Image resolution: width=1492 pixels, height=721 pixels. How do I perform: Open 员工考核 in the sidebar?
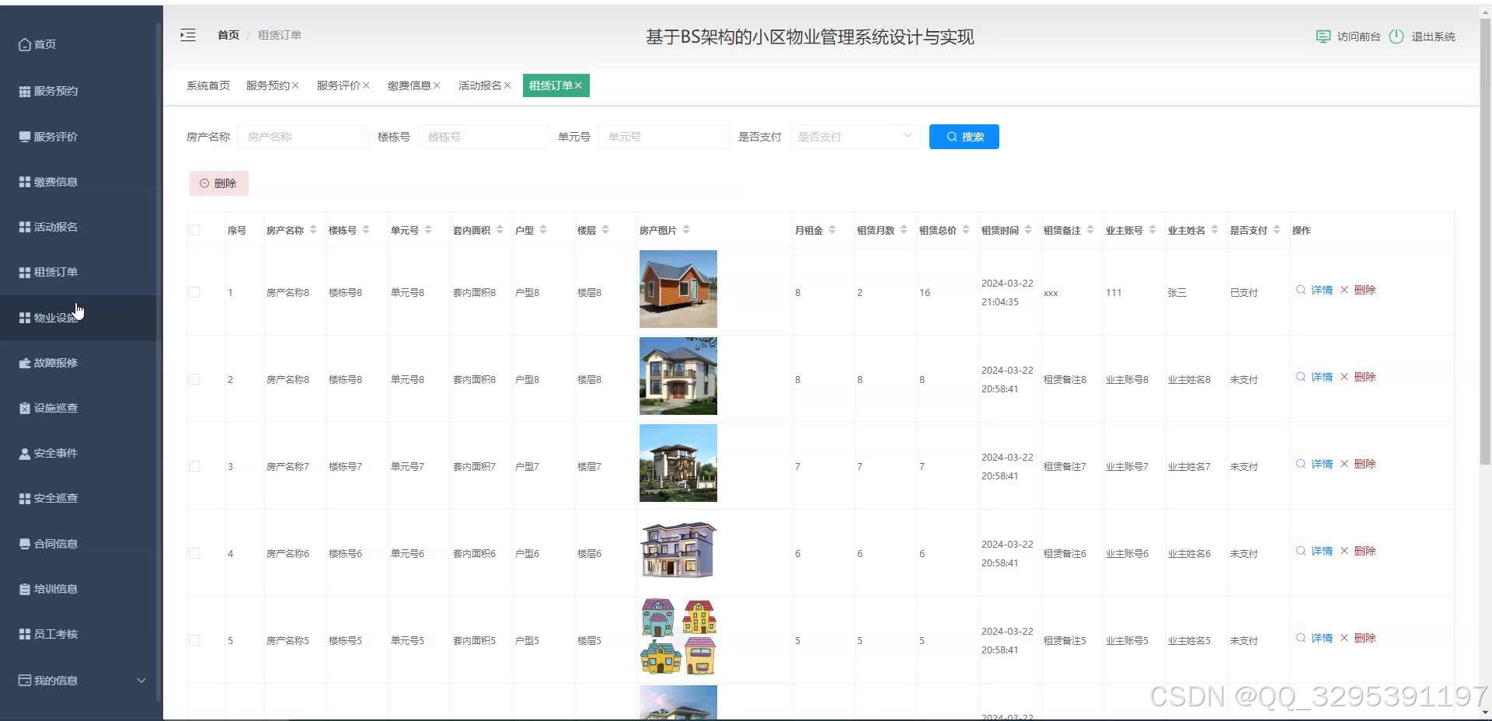point(54,633)
